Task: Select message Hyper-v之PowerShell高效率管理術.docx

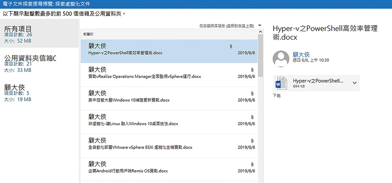Action: 169,51
